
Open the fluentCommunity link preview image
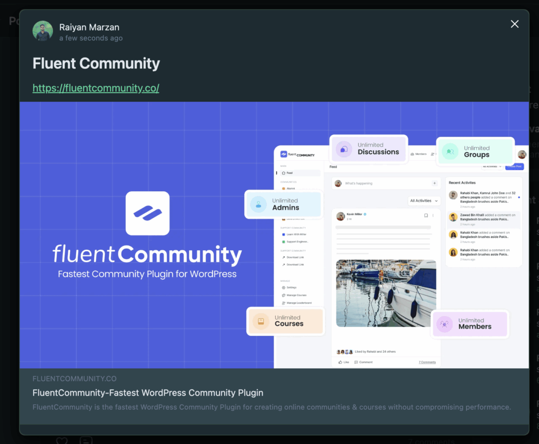click(x=274, y=235)
